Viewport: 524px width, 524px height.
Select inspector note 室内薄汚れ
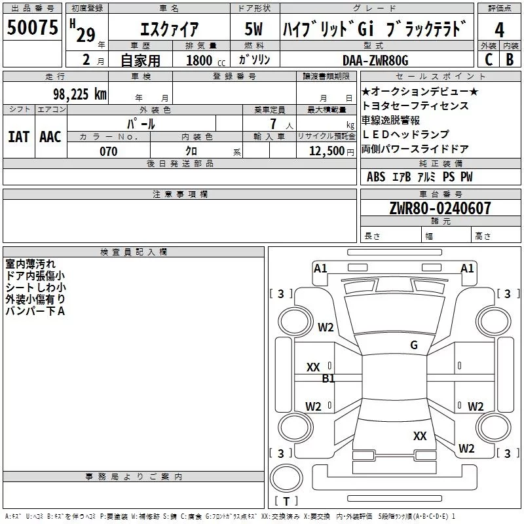pyautogui.click(x=30, y=264)
